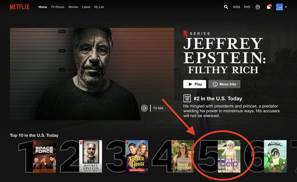Click the blue profile avatar
Screen dimensions: 297x182
click(279, 7)
